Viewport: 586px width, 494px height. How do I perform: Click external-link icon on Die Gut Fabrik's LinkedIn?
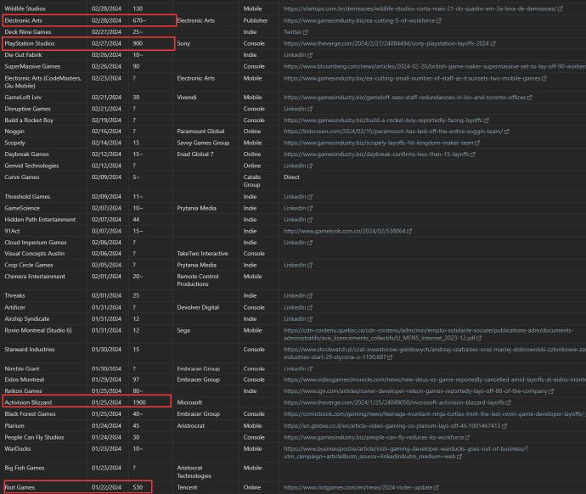click(x=309, y=54)
